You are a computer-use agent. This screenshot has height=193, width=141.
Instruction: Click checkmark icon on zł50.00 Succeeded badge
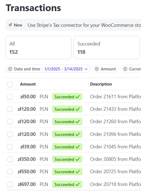click(x=78, y=97)
